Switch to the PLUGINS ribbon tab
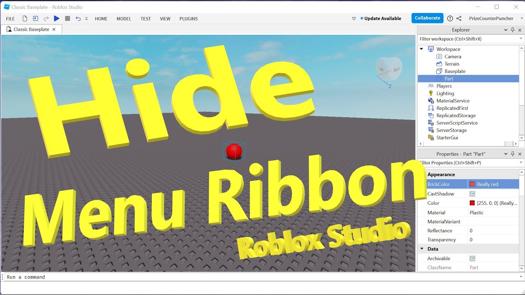The height and width of the screenshot is (295, 525). (x=189, y=18)
